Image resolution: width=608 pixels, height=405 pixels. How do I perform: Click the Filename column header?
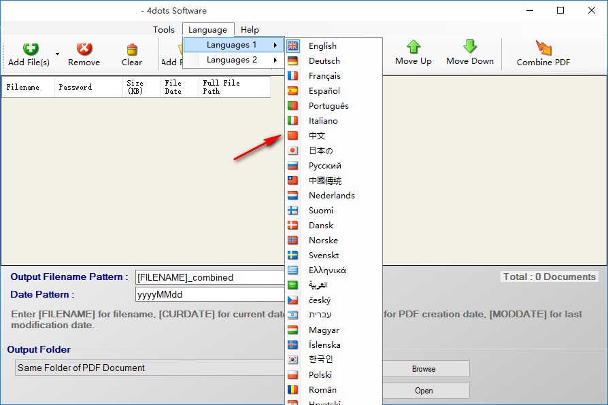pyautogui.click(x=28, y=87)
